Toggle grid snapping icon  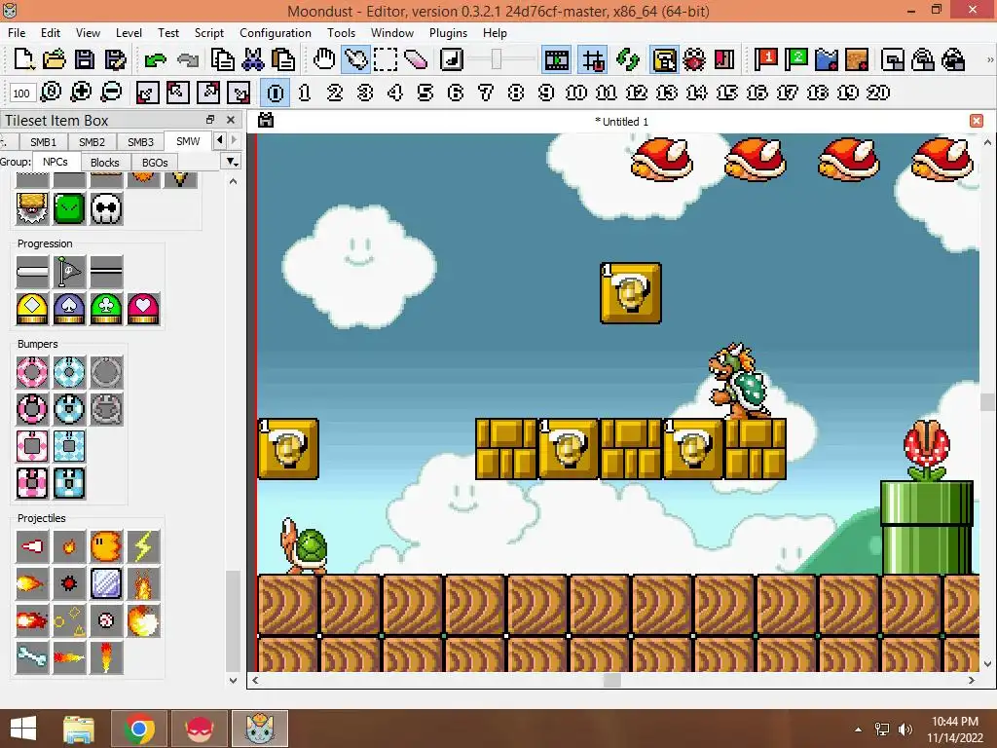click(593, 59)
